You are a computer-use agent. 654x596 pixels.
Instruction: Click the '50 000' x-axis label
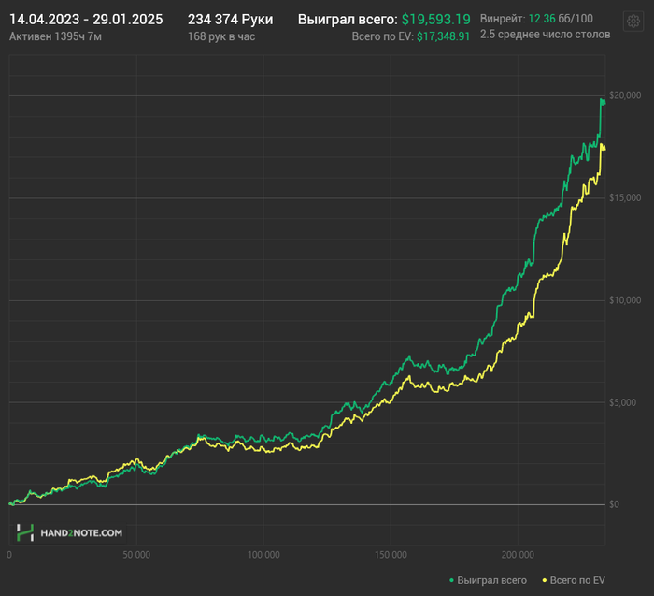point(136,555)
